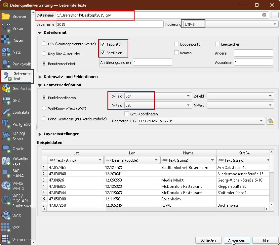Select the Raster data source icon
The width and height of the screenshot is (280, 245).
pyautogui.click(x=6, y=40)
